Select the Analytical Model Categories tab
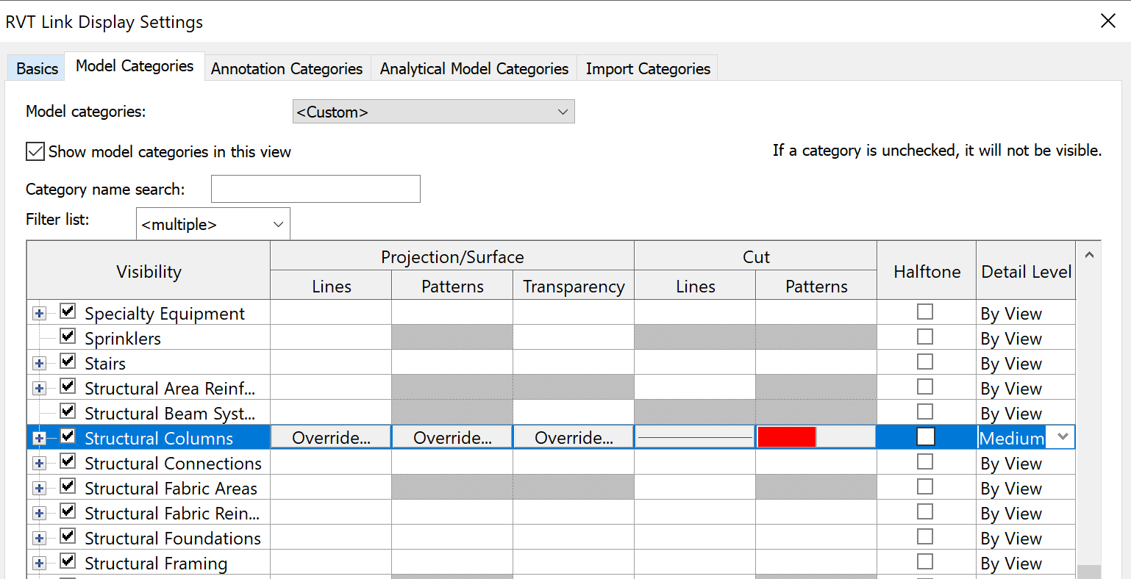1131x579 pixels. pyautogui.click(x=474, y=68)
